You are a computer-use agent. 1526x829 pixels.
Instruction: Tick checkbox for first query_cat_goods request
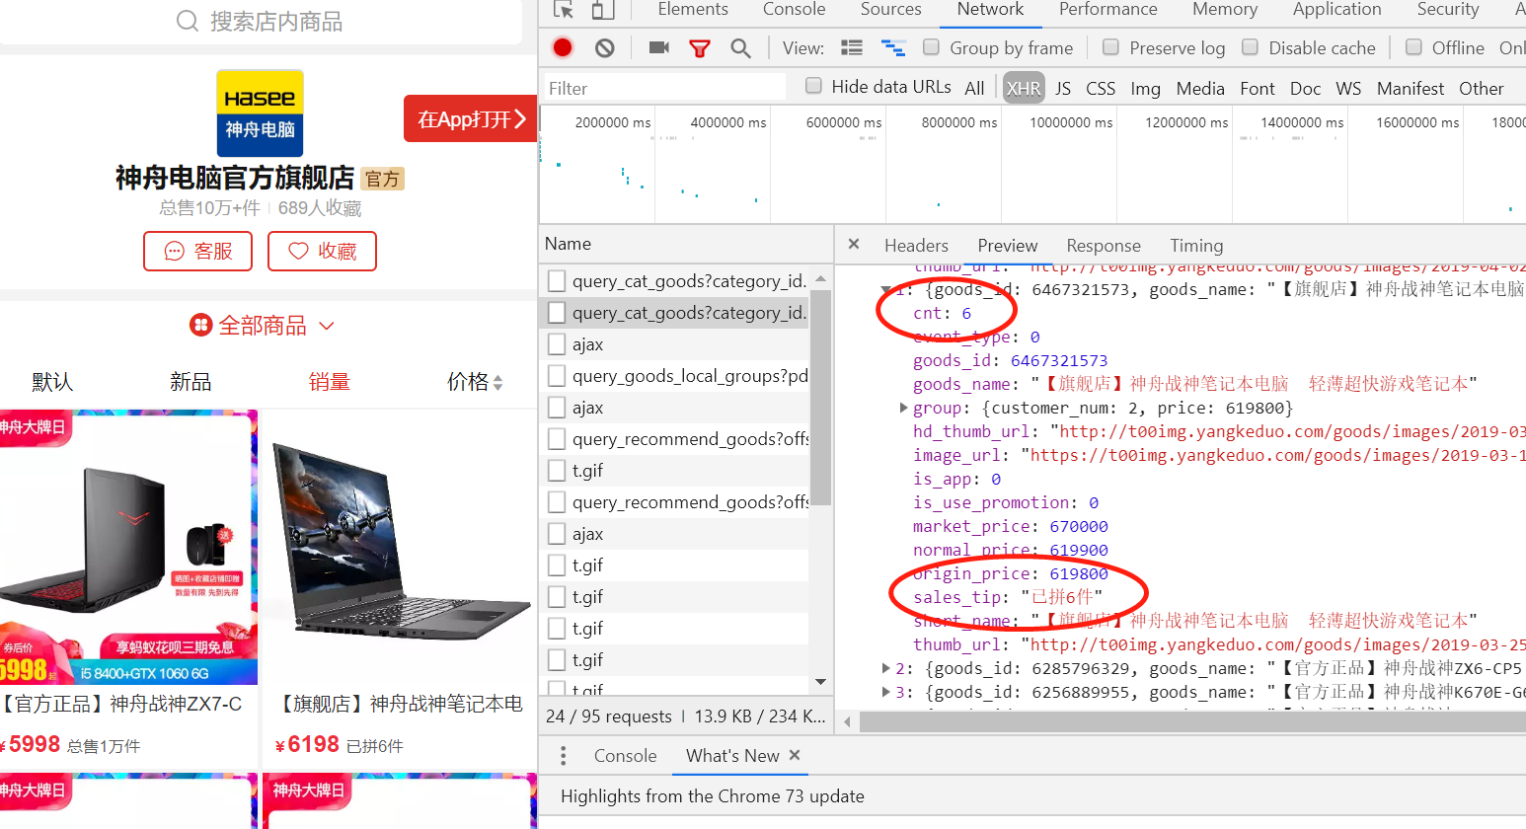pos(557,281)
